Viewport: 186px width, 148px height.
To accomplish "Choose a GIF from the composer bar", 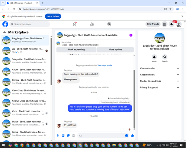I will click(x=74, y=136).
